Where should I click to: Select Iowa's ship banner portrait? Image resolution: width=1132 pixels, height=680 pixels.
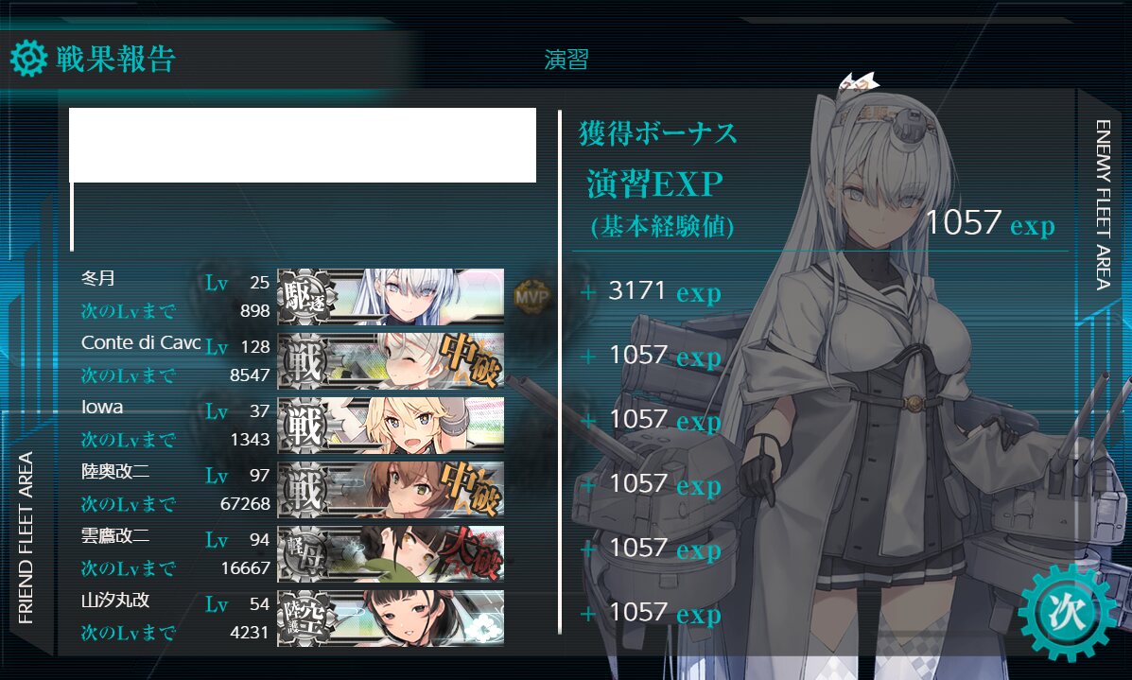(391, 425)
